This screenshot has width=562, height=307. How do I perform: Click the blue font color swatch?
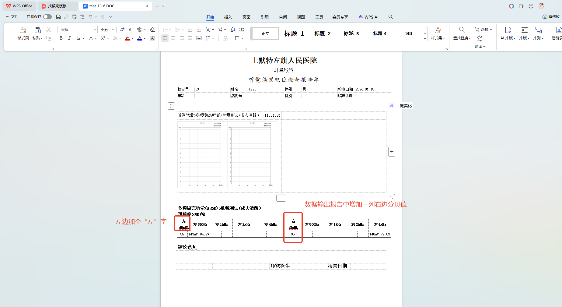tap(140, 38)
